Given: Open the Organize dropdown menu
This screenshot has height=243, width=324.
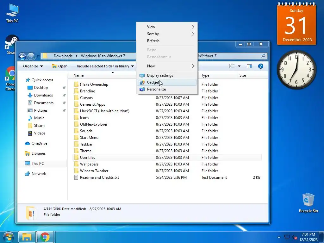Looking at the screenshot, I should pyautogui.click(x=33, y=66).
